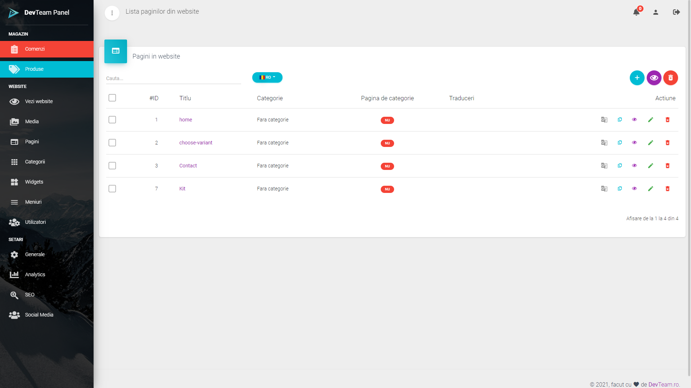Click the logout icon at top right
Image resolution: width=691 pixels, height=388 pixels.
click(676, 12)
